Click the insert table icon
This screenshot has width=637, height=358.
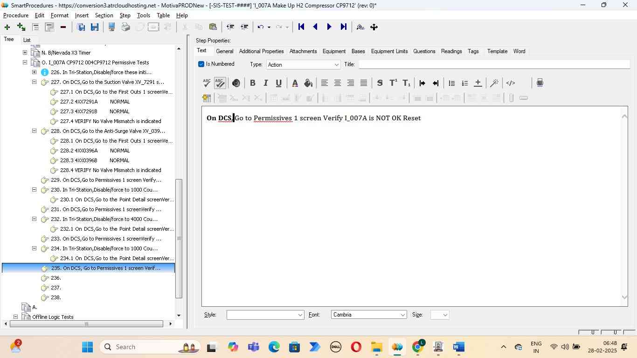point(207,98)
